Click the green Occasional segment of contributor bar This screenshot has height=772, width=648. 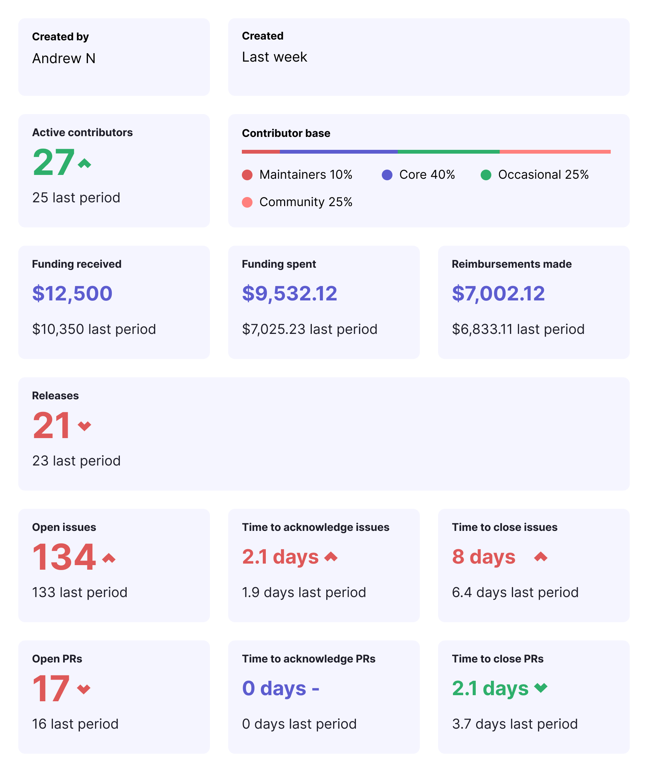point(448,152)
